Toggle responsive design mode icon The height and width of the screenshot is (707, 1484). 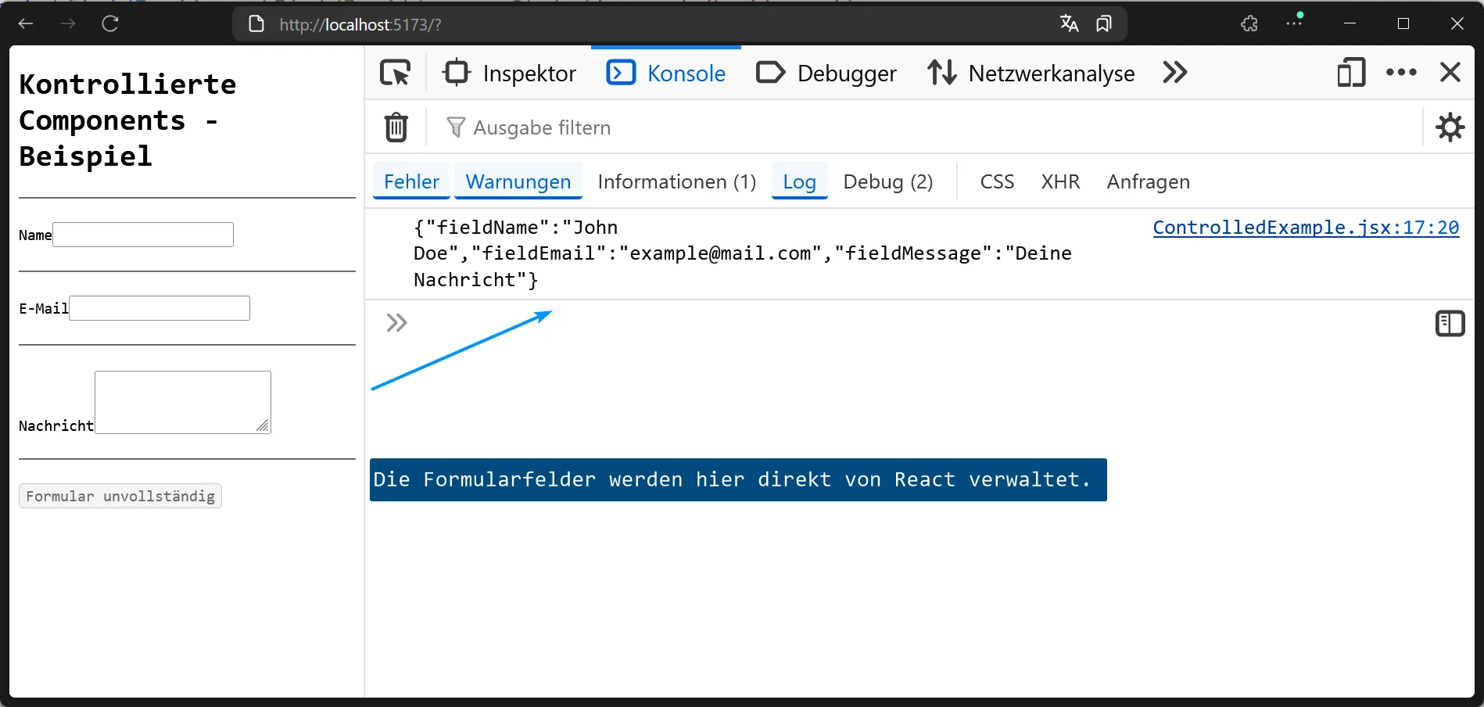[1351, 73]
